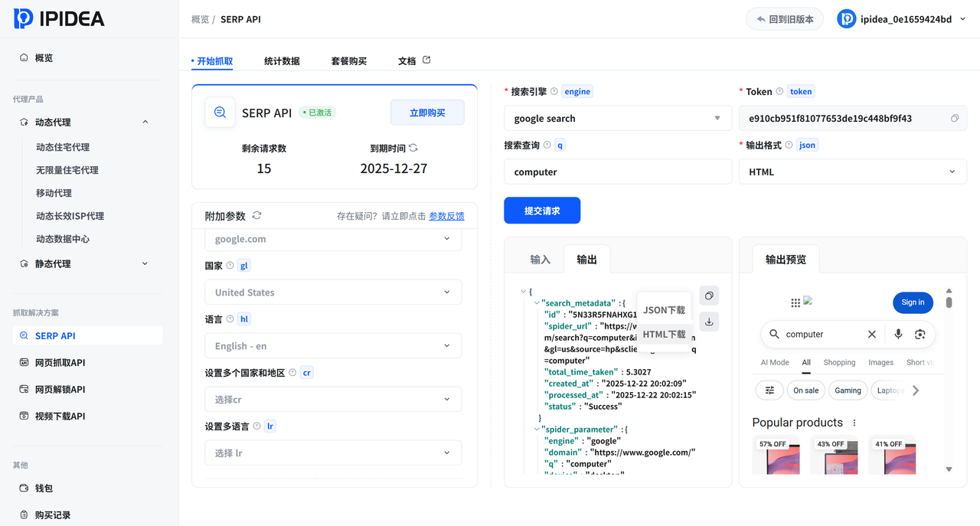Click help icon next to 搜索引擎
The height and width of the screenshot is (526, 980).
tap(554, 91)
